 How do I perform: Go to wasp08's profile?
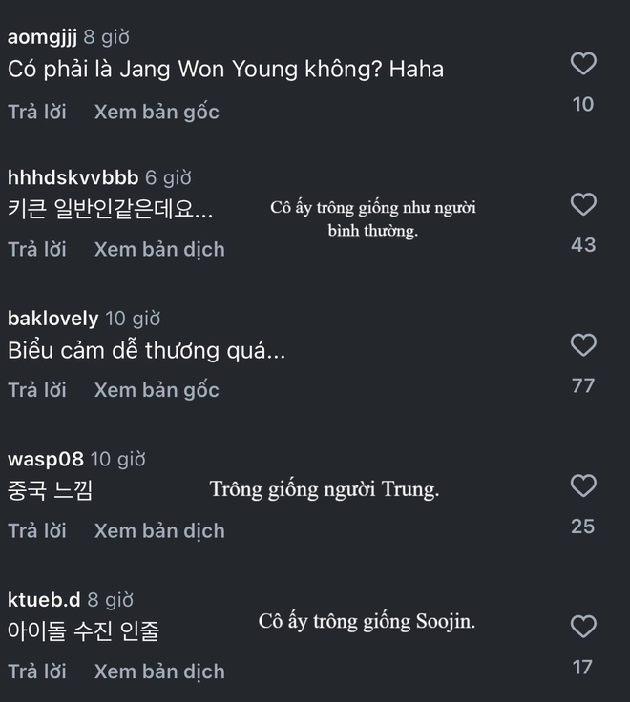click(46, 459)
